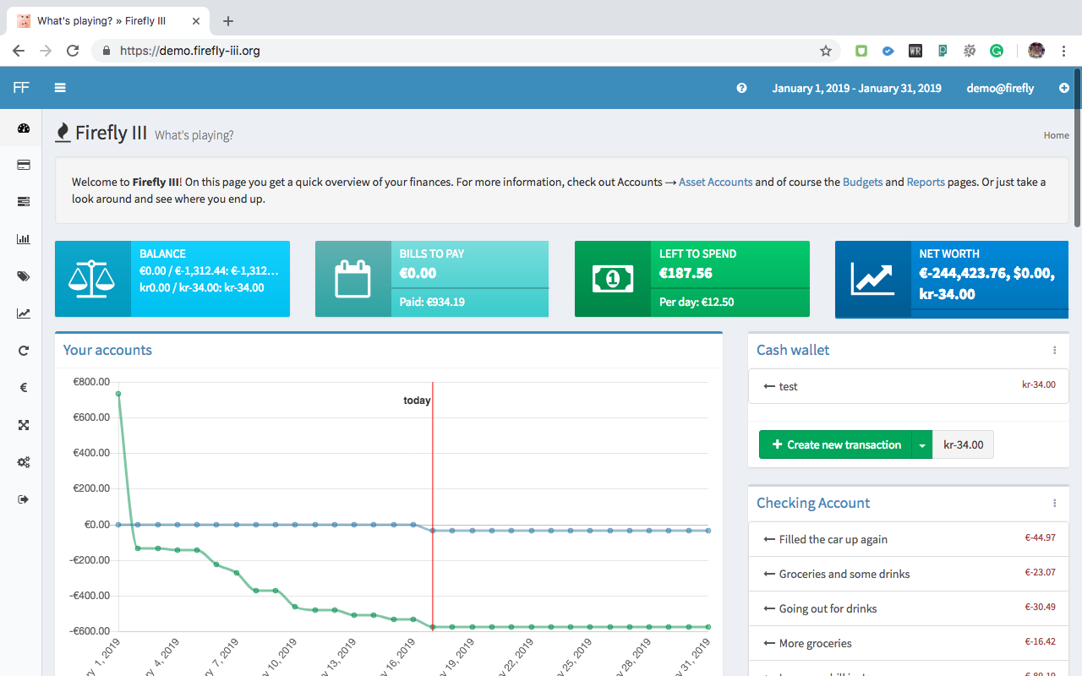Click the page vertical scrollbar
The width and height of the screenshot is (1082, 676).
[x=1077, y=148]
